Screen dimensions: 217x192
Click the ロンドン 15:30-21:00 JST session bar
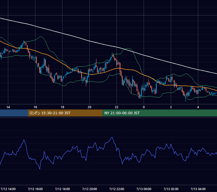65,113
